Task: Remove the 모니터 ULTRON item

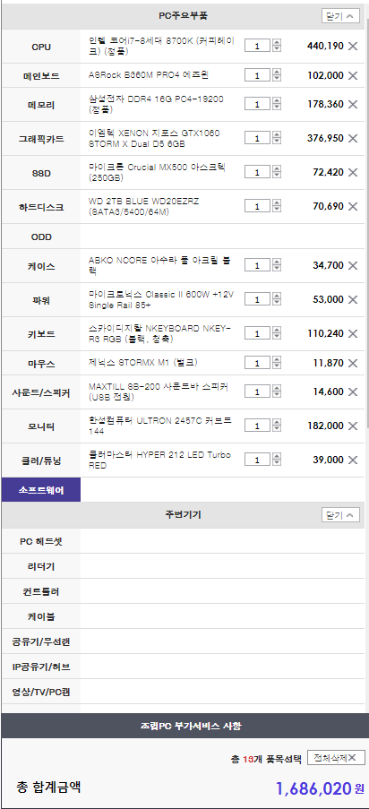Action: pos(353,426)
